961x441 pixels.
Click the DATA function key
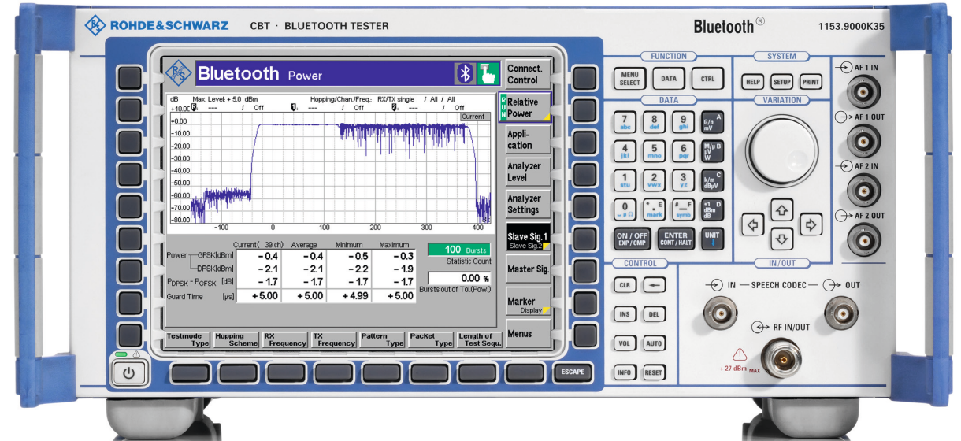coord(668,79)
